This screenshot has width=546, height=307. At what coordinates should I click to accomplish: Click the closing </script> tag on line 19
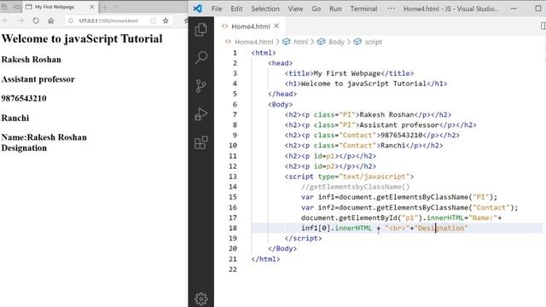tap(304, 239)
